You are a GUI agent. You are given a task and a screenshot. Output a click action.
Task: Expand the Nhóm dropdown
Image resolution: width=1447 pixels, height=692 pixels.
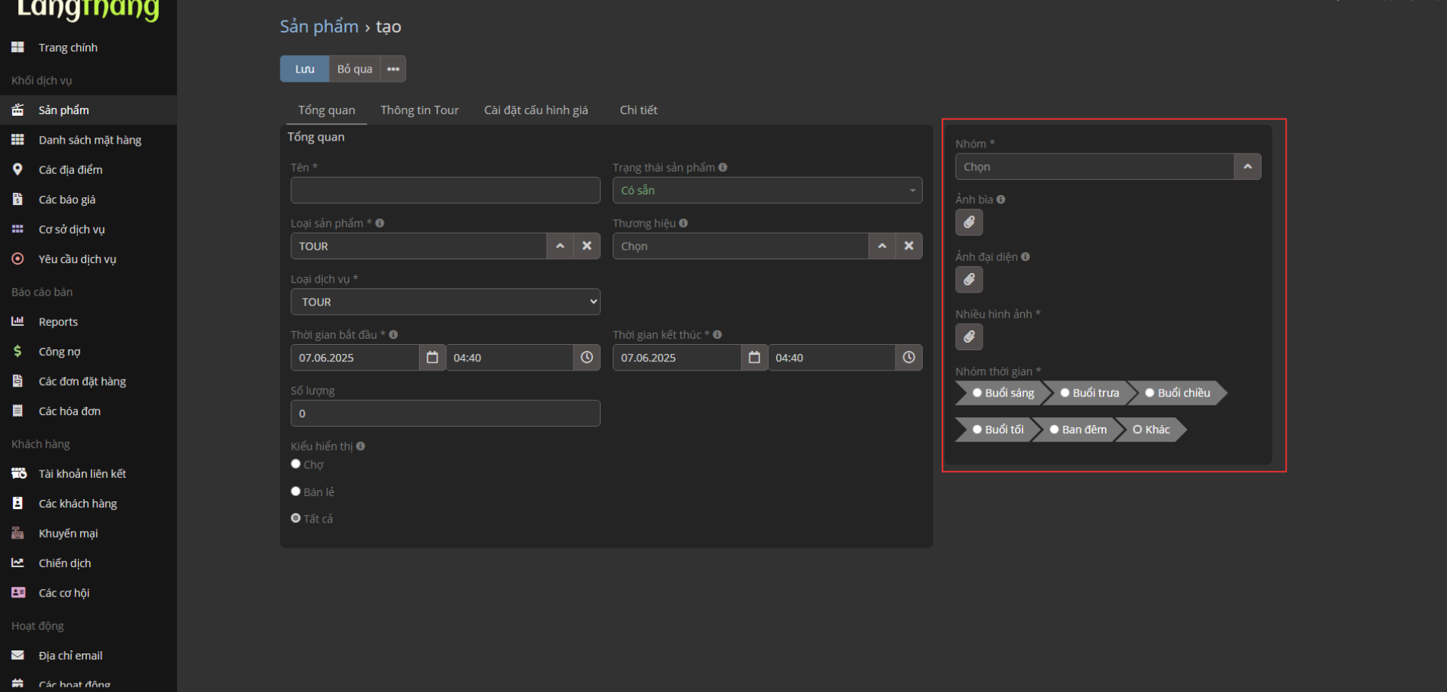1247,166
